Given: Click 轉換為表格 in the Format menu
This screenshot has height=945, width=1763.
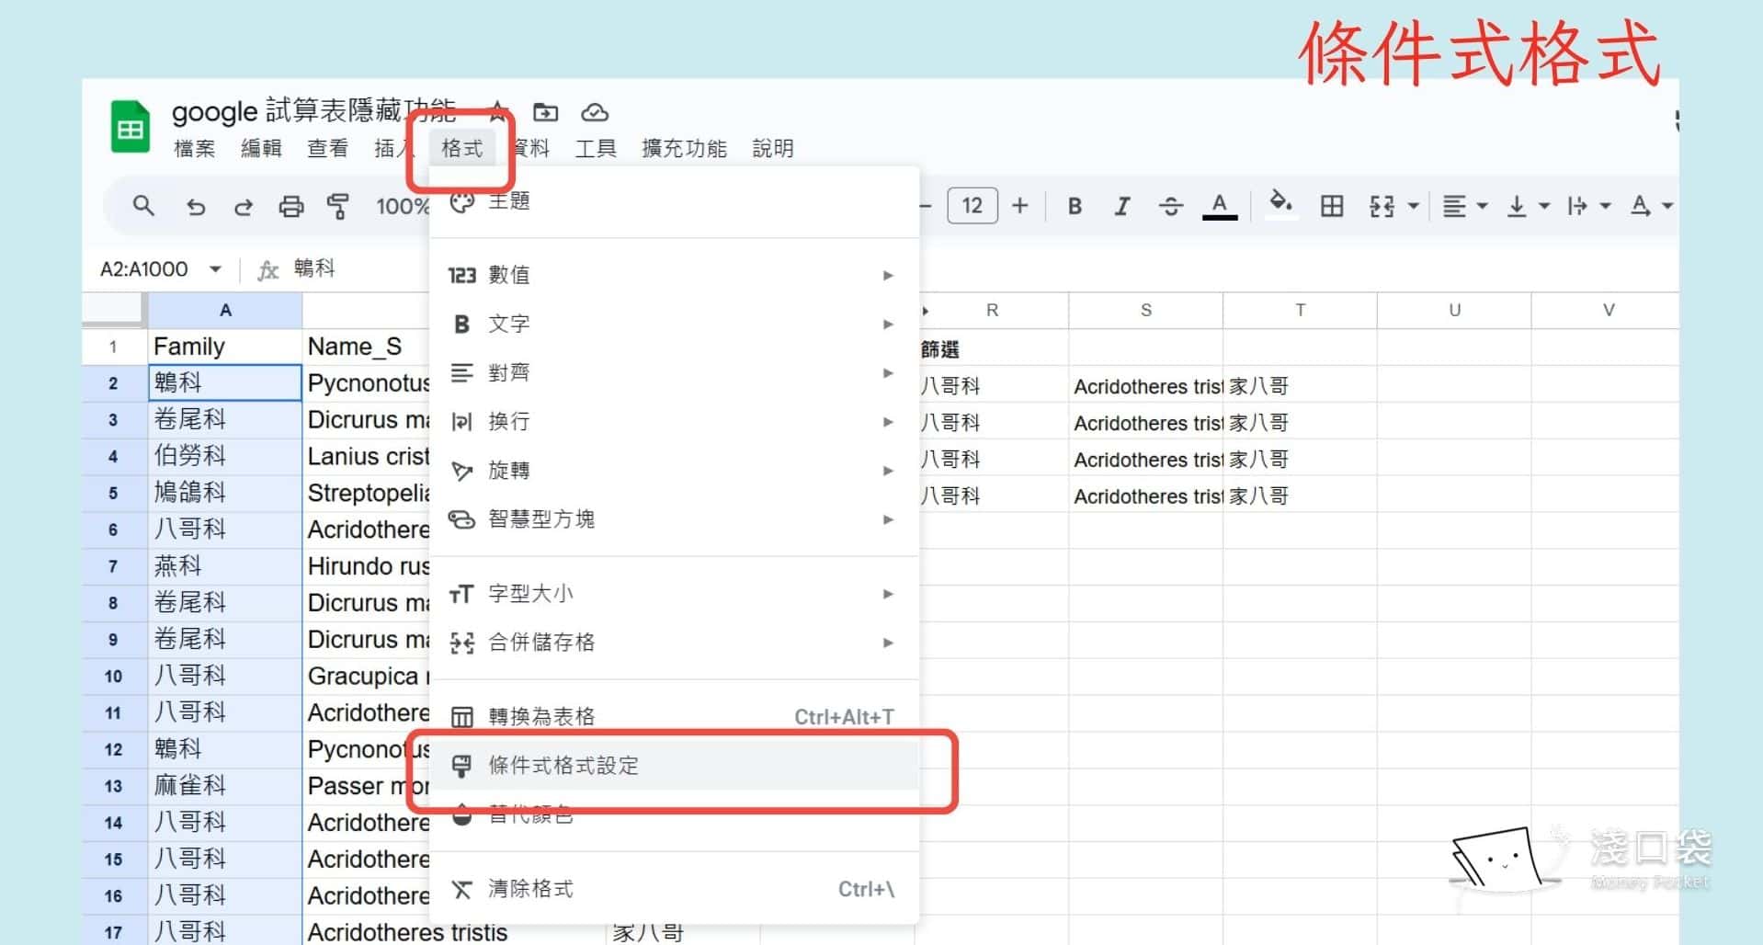Looking at the screenshot, I should coord(541,716).
